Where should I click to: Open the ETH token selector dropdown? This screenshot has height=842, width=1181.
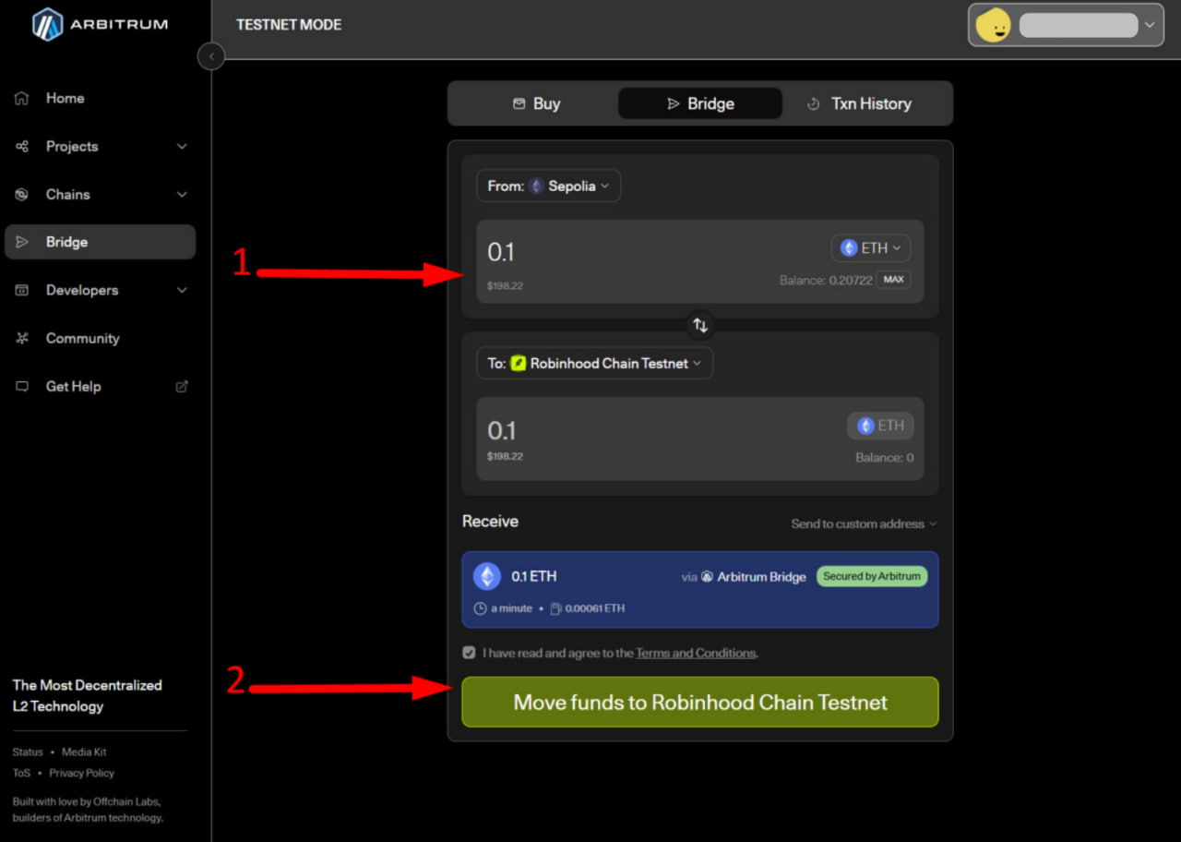click(x=870, y=247)
